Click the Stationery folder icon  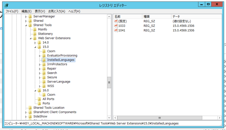click(x=35, y=34)
